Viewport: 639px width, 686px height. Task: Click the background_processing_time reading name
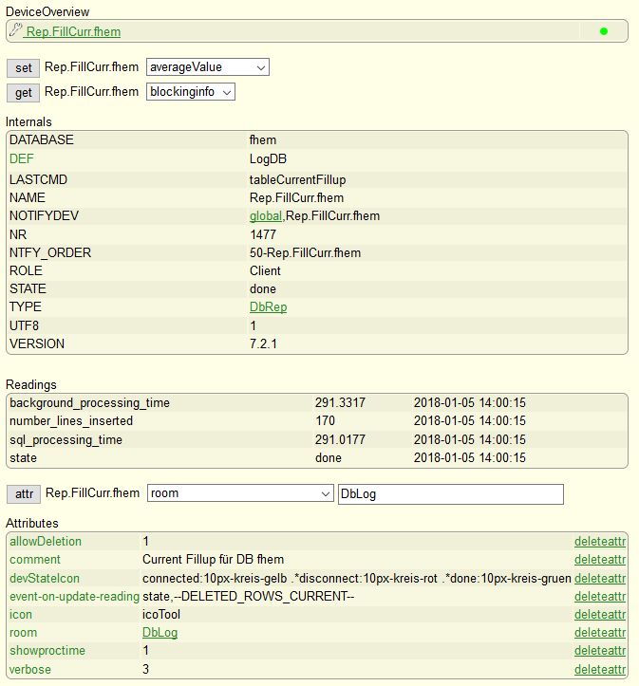click(x=89, y=403)
